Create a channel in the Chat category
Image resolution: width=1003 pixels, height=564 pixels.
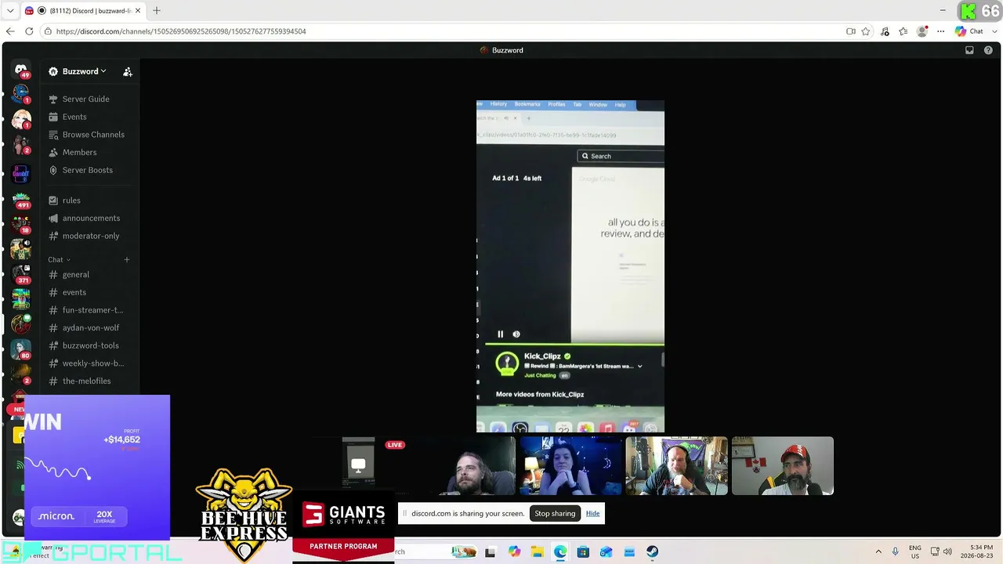pyautogui.click(x=127, y=260)
